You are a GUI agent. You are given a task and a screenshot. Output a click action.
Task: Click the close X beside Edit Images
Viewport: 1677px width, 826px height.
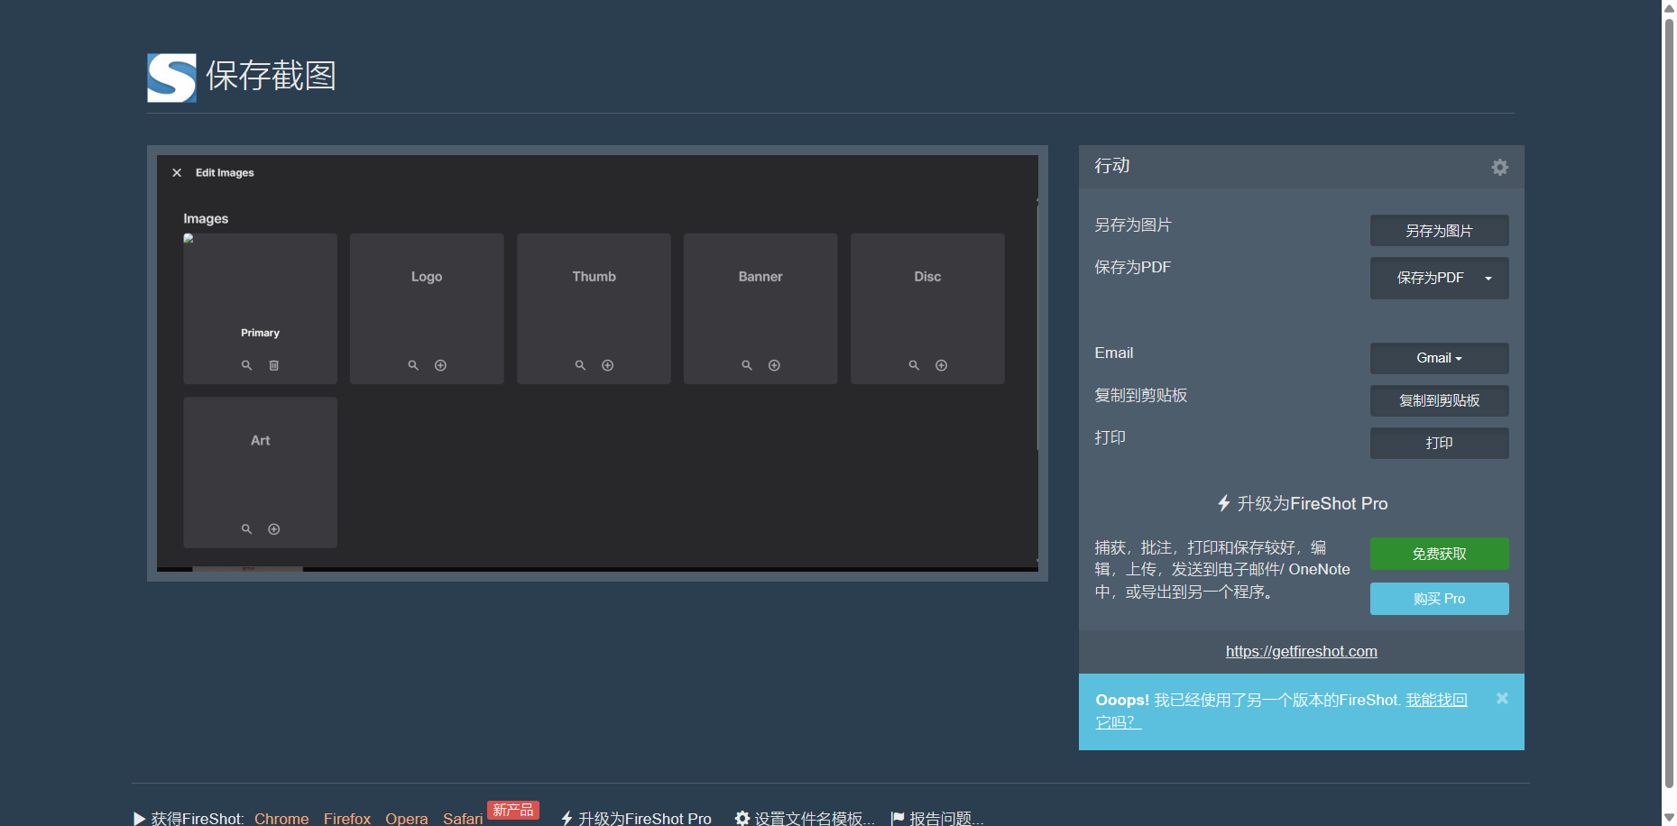177,173
